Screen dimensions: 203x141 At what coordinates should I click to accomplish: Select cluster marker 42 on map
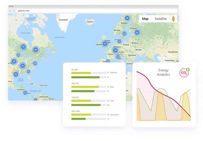click(14, 61)
